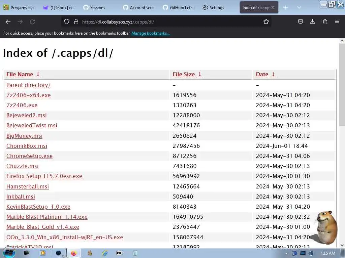Download Marble_Blast_Gold_v1.4.exe
Screen dimensions: 345x258
(x=43, y=227)
